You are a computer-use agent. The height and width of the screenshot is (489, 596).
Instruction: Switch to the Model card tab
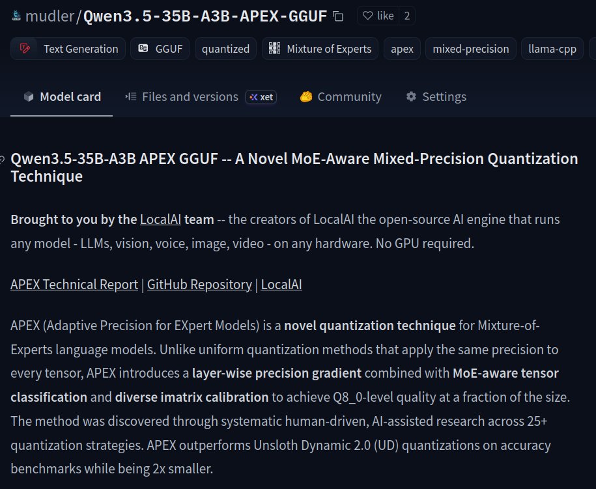(x=62, y=97)
